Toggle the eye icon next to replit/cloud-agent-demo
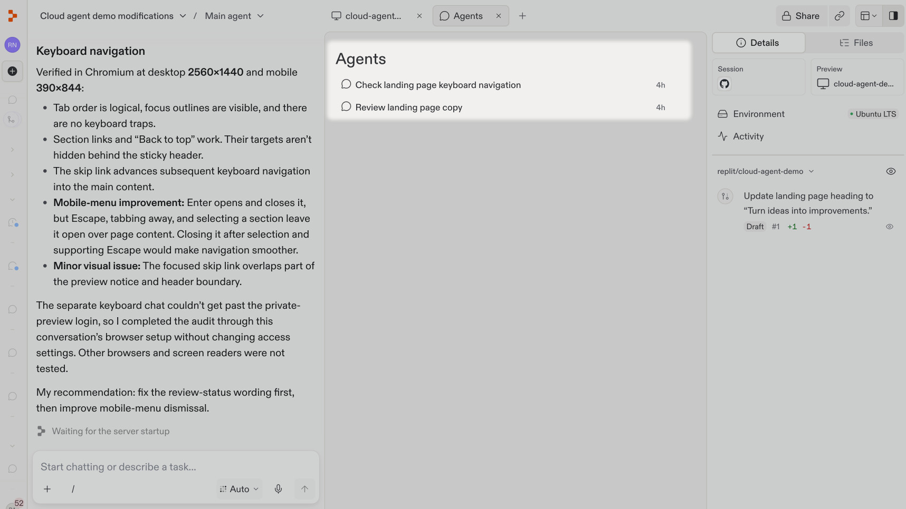This screenshot has width=906, height=509. 891,171
